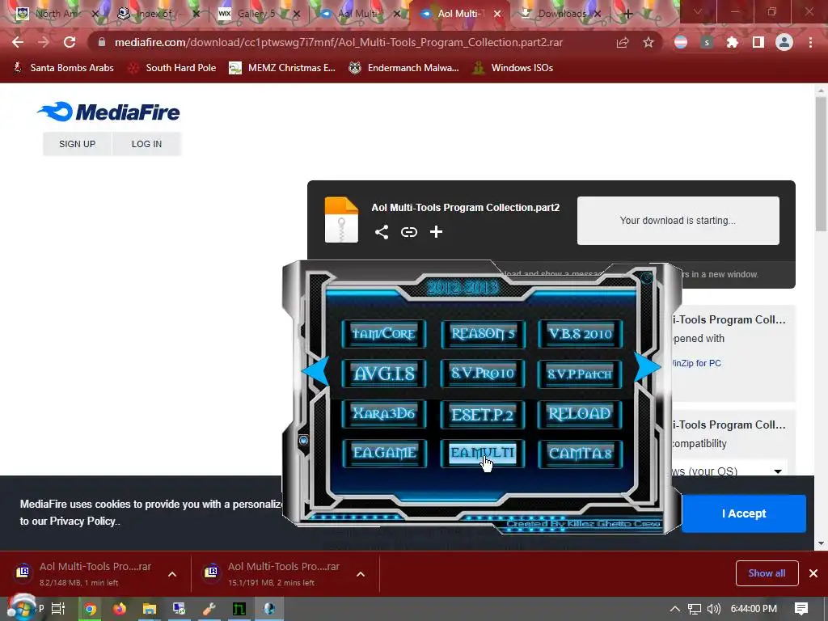Open the WinZip for PC link
Viewport: 828px width, 621px height.
(x=696, y=363)
